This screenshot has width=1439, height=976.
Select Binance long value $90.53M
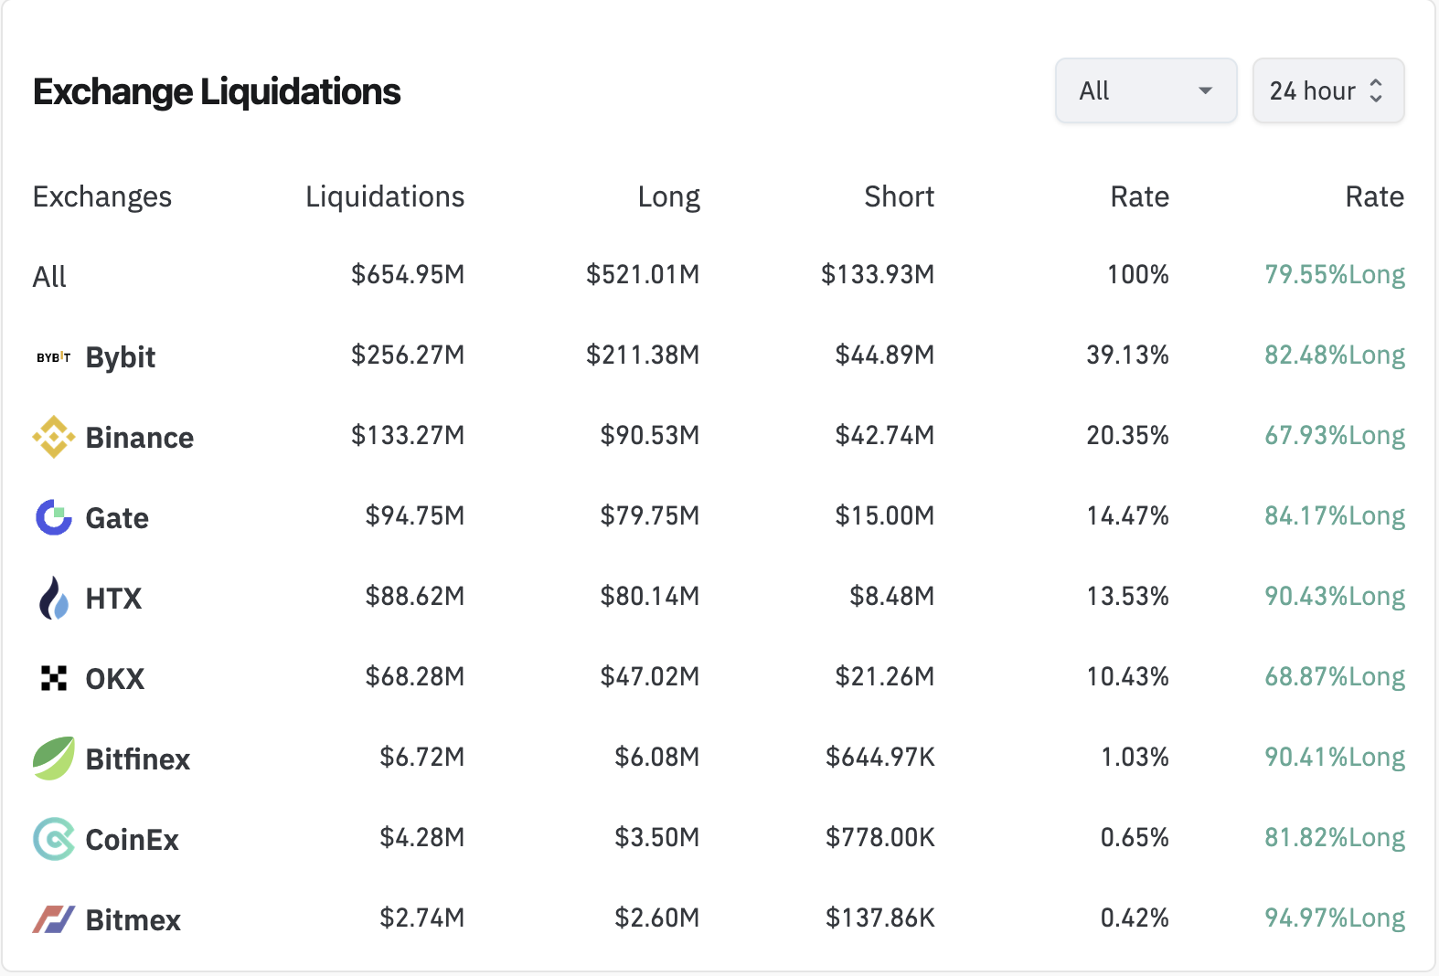click(650, 435)
